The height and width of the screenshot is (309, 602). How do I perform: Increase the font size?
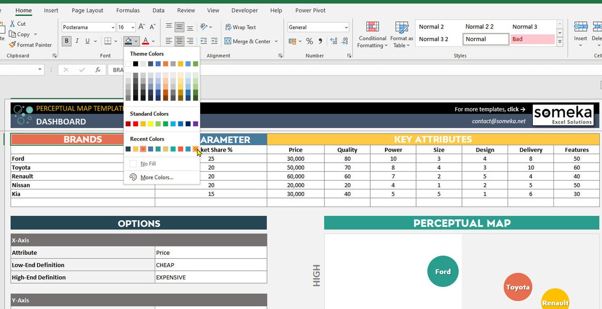tap(141, 25)
